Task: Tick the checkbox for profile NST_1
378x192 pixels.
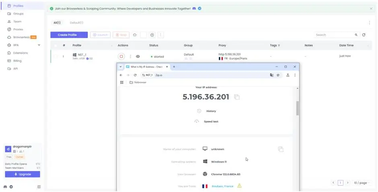Action: (x=55, y=56)
